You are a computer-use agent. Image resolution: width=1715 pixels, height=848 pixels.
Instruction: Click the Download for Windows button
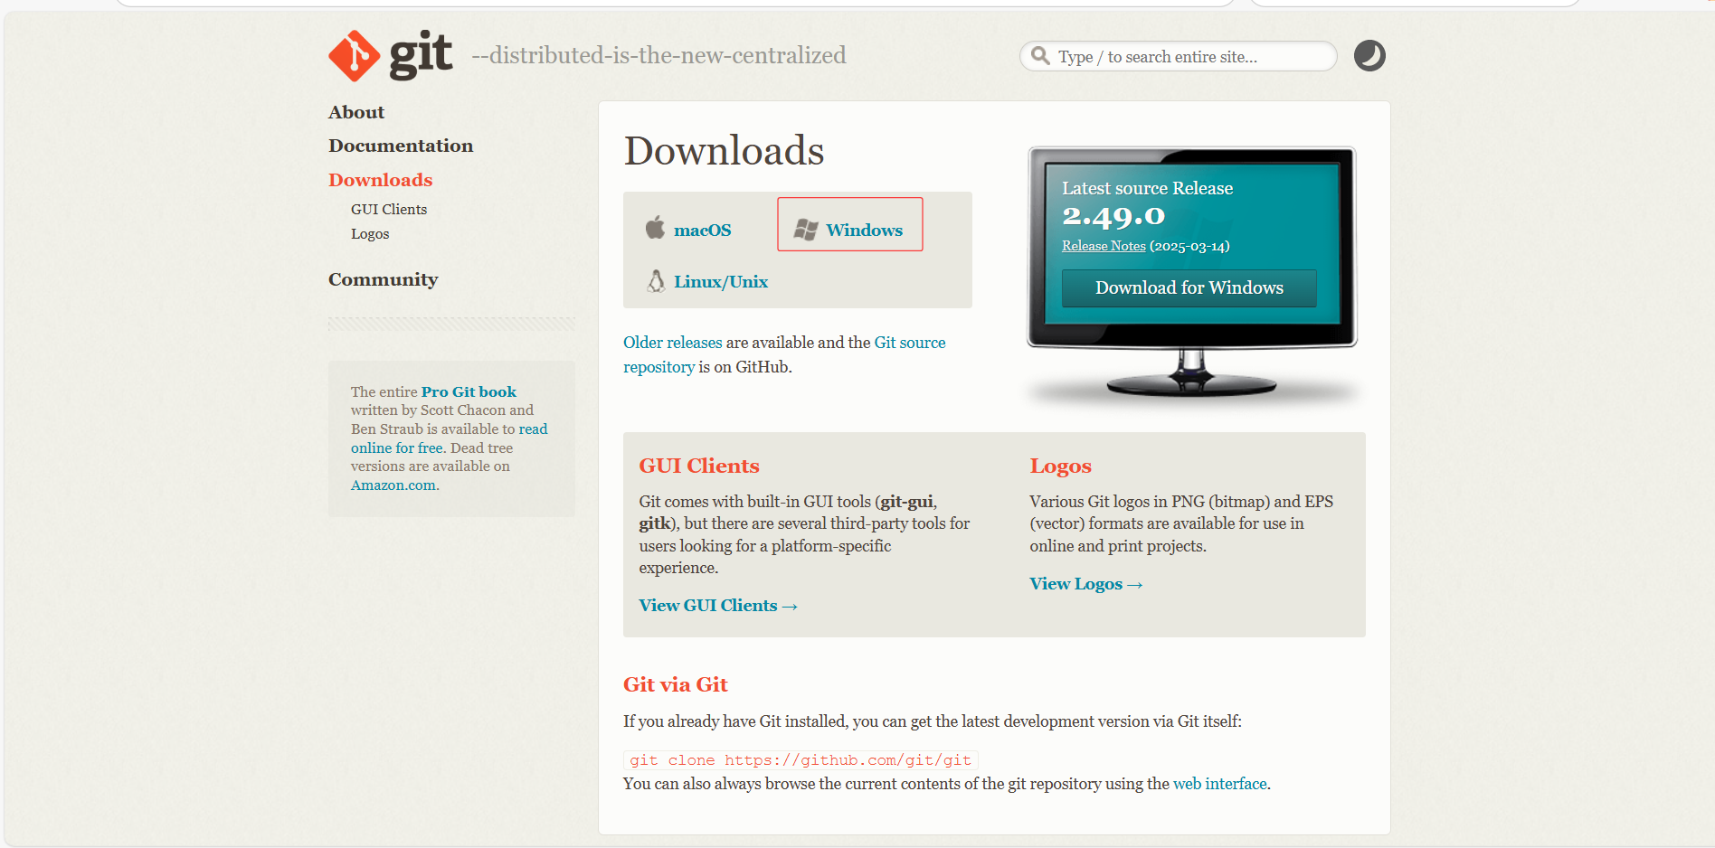pos(1189,287)
